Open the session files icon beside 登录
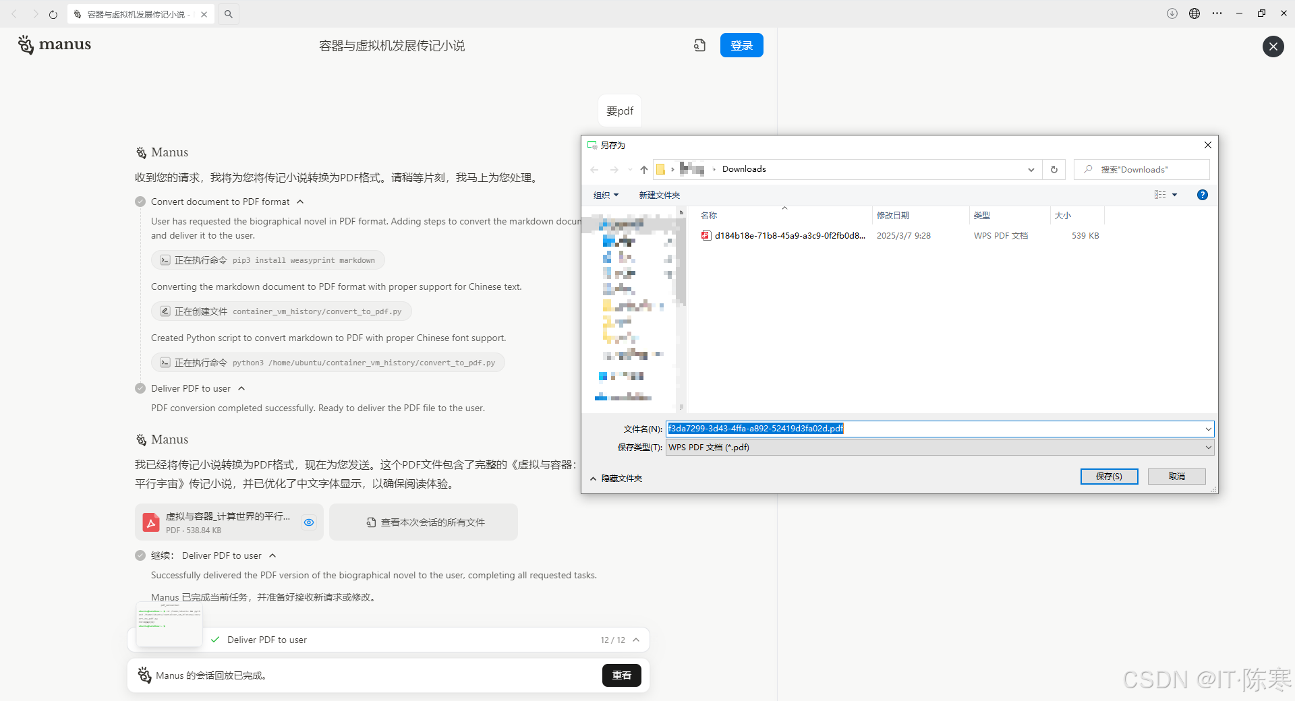The width and height of the screenshot is (1295, 701). coord(699,45)
